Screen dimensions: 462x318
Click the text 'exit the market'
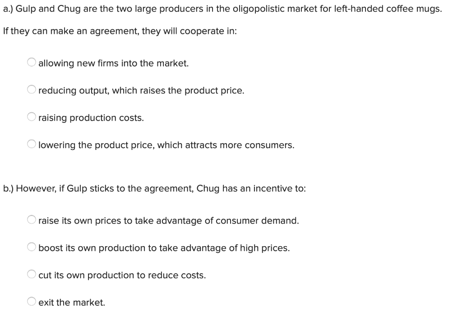pos(71,302)
